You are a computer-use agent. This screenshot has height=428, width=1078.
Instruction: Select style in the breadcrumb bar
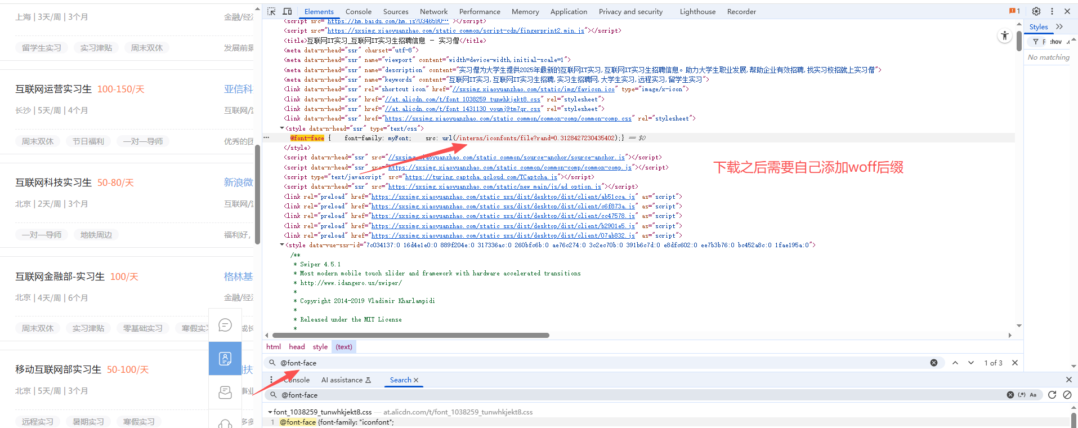(x=320, y=347)
